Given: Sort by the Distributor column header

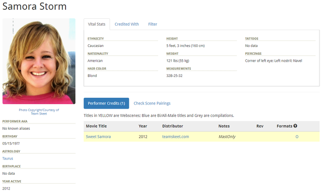Looking at the screenshot, I should [x=172, y=126].
